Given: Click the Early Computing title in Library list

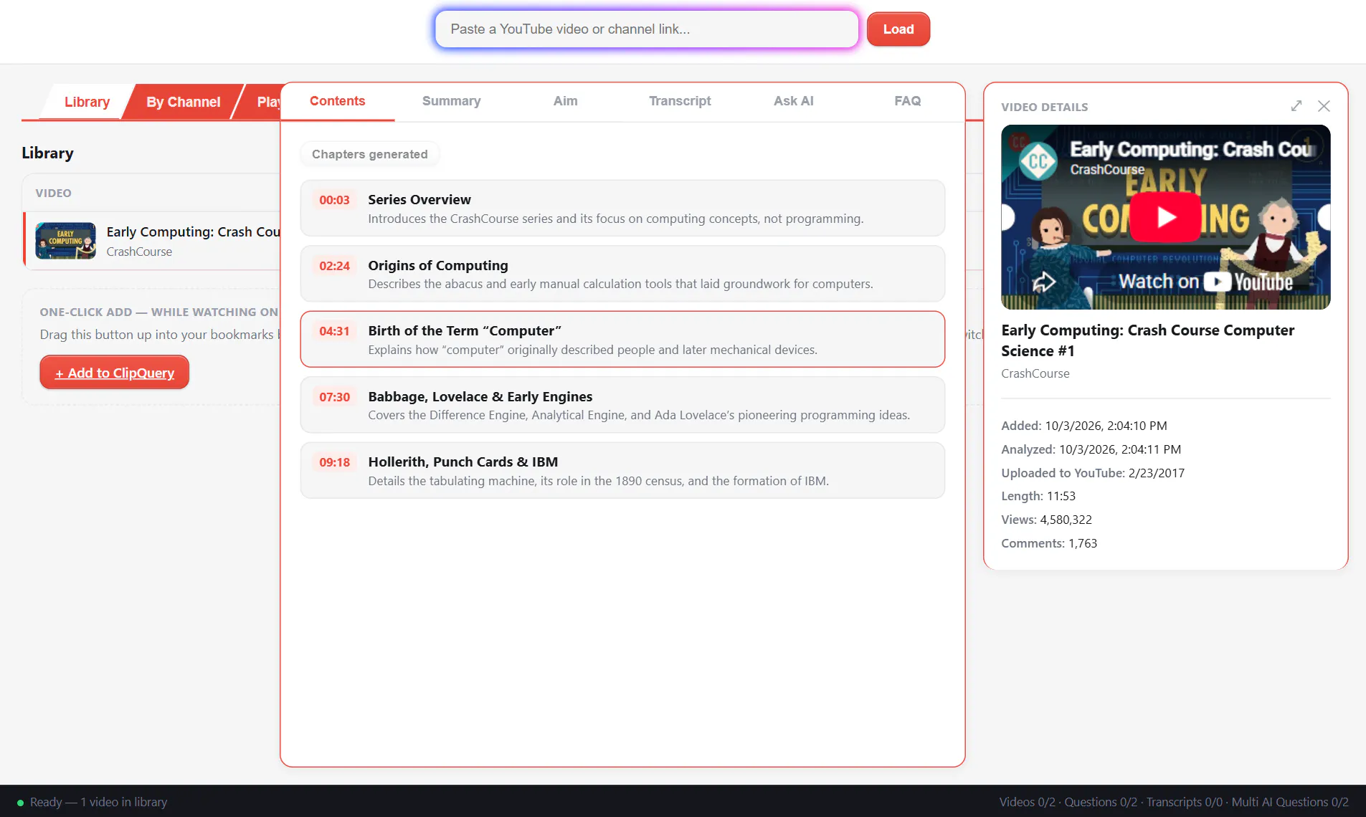Looking at the screenshot, I should 193,232.
